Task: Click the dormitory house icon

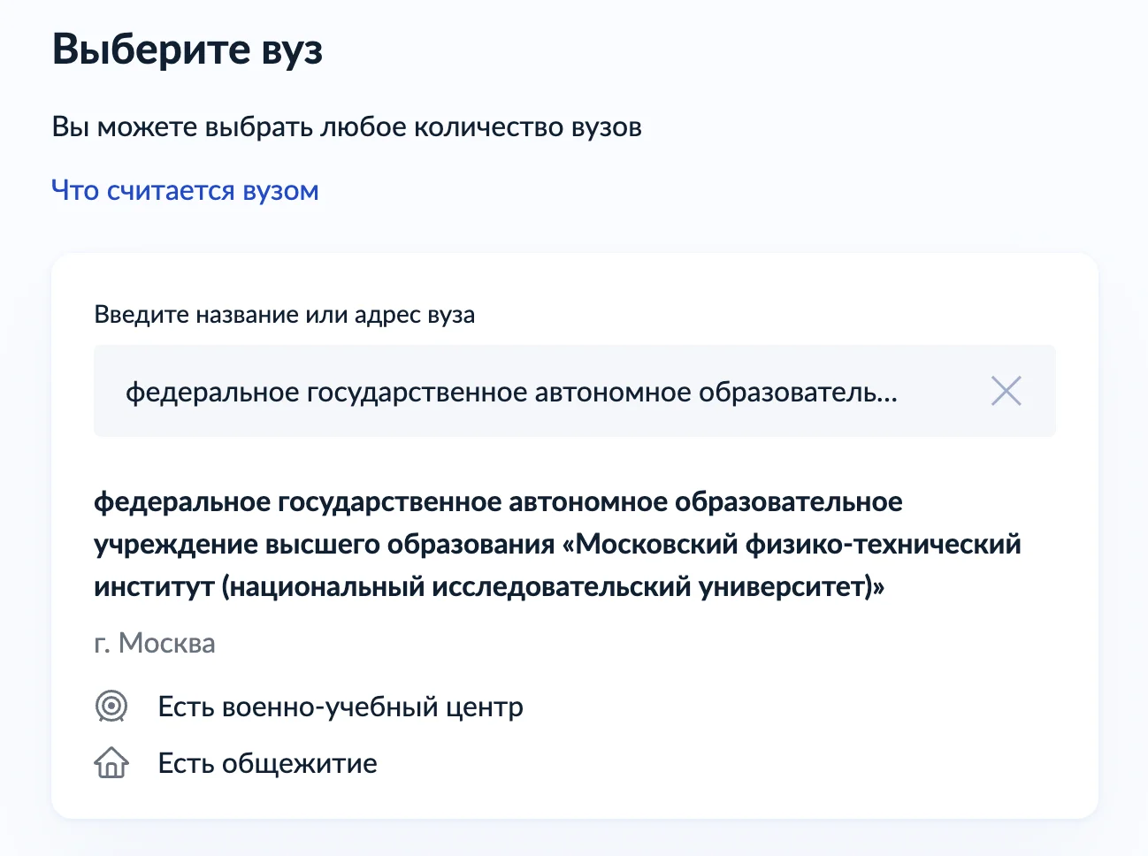Action: (x=111, y=762)
